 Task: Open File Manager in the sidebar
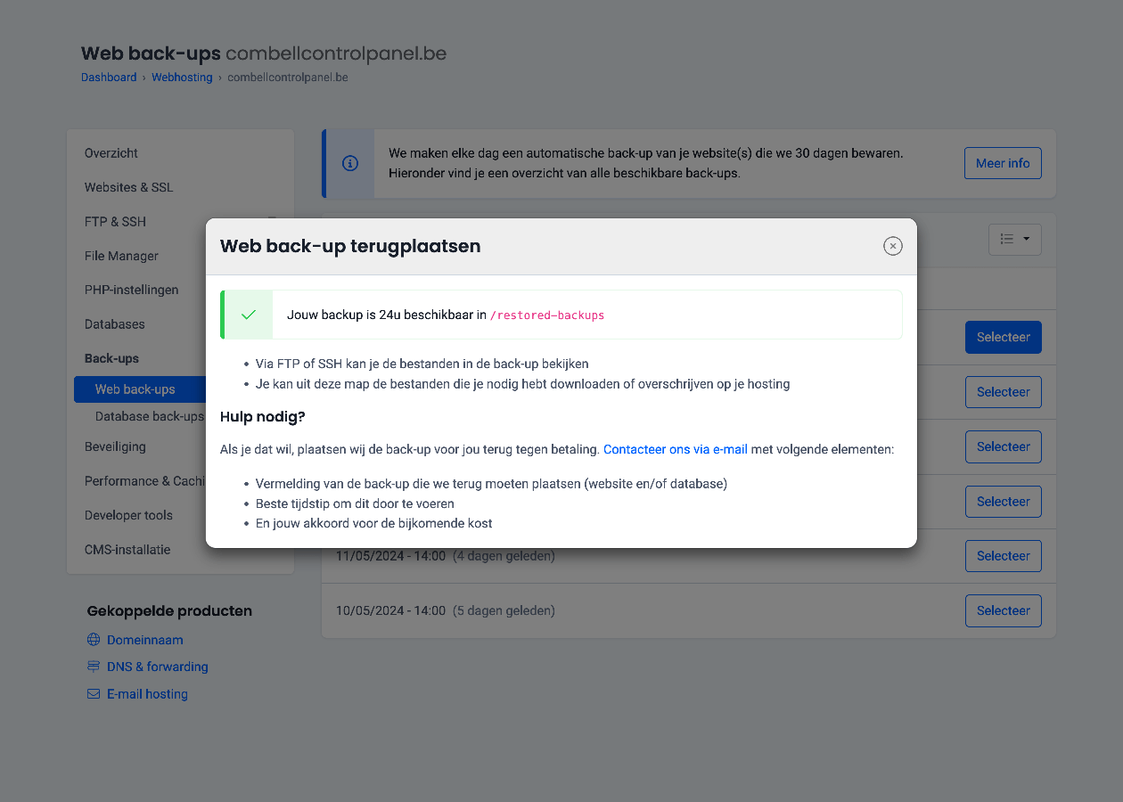pos(121,256)
